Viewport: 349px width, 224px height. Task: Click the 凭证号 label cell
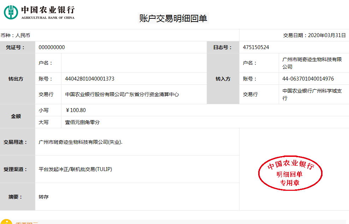[18, 47]
